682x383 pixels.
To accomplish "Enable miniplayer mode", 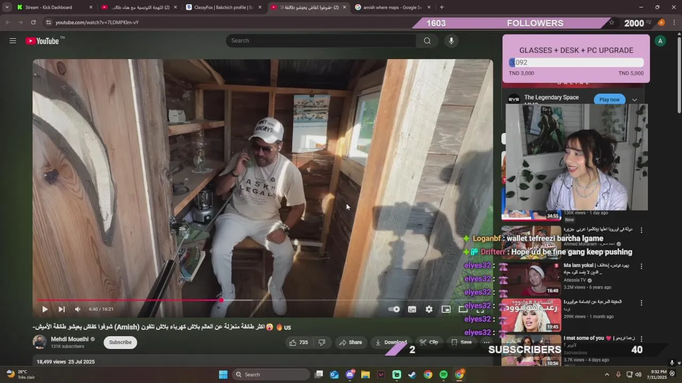I will coord(446,309).
